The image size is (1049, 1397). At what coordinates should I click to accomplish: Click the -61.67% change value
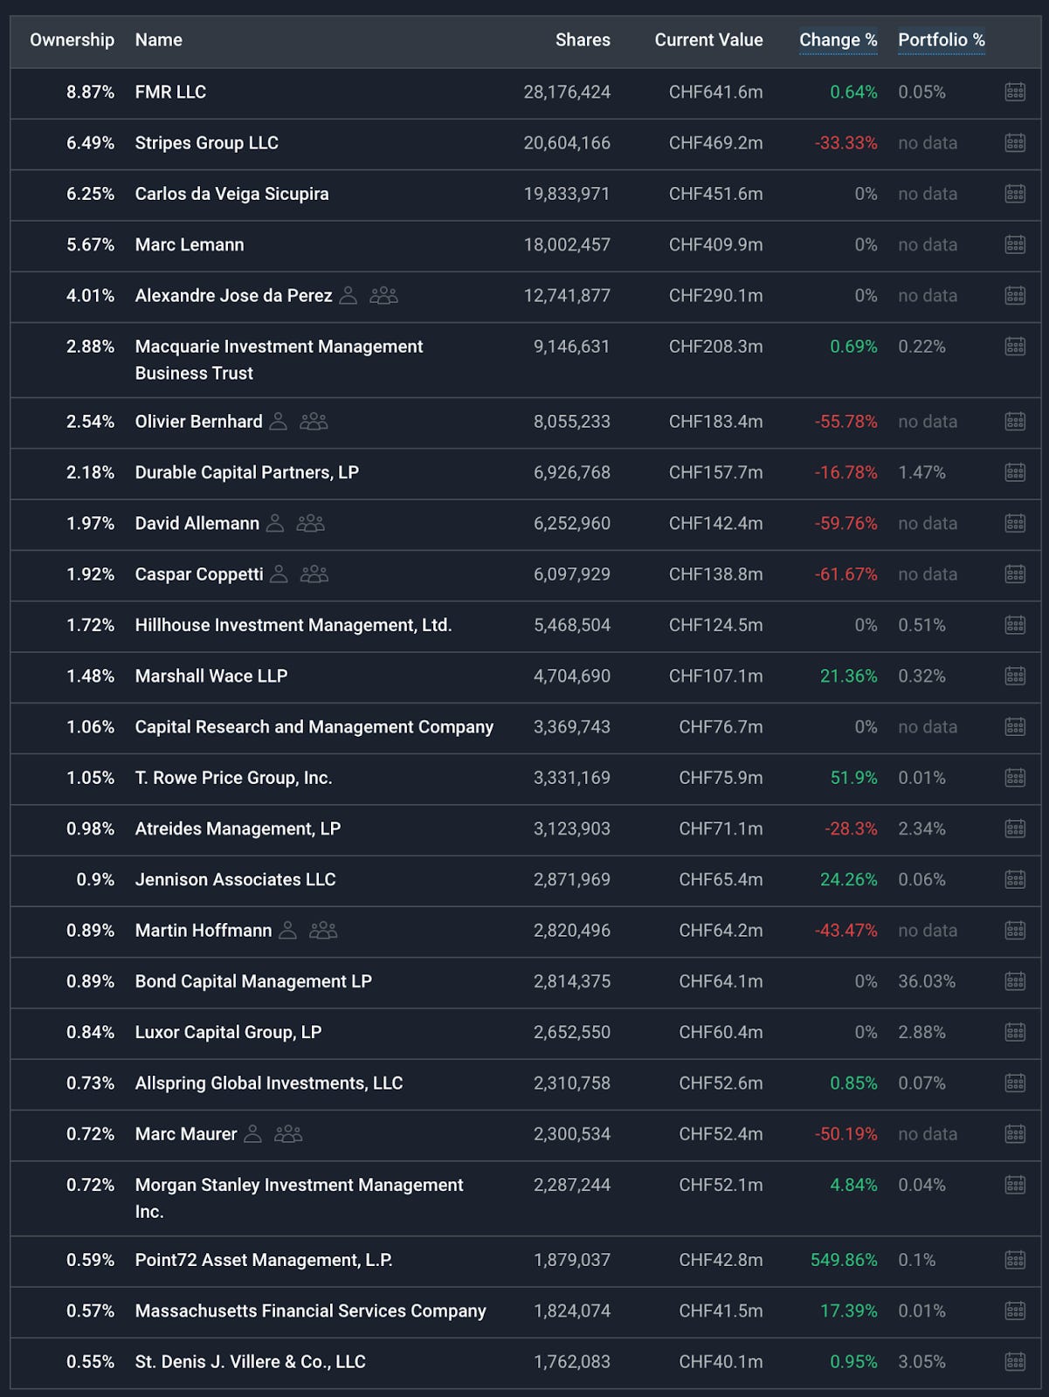(x=846, y=574)
